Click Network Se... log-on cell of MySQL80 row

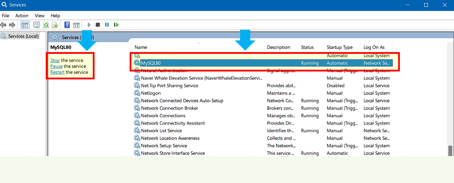click(x=377, y=63)
